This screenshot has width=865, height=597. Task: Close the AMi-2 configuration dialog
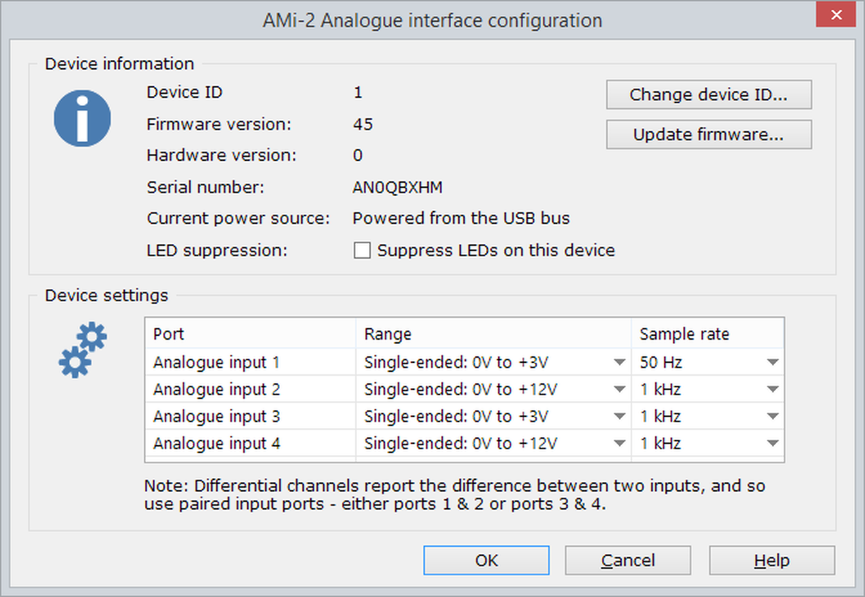835,15
